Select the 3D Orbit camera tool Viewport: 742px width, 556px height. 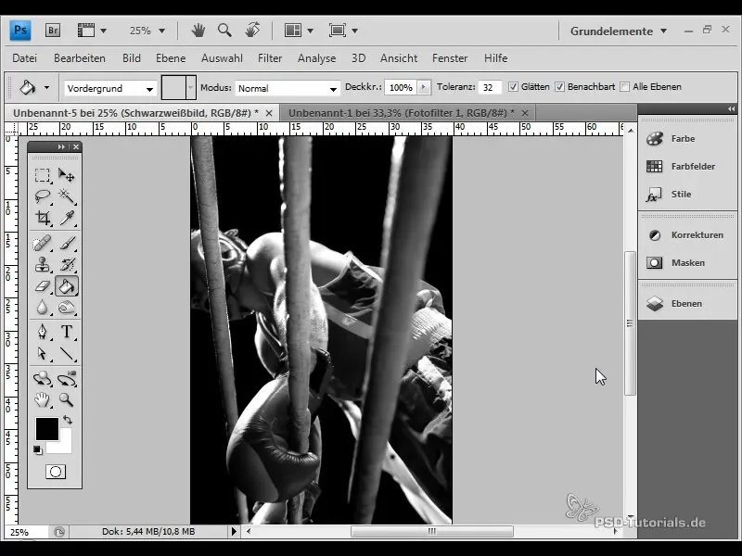pyautogui.click(x=67, y=379)
